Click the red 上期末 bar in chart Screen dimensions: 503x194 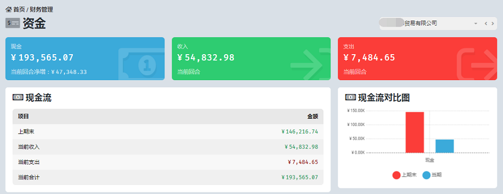point(415,132)
